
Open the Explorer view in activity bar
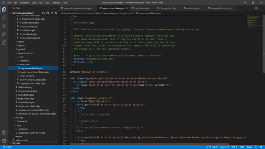click(4, 9)
